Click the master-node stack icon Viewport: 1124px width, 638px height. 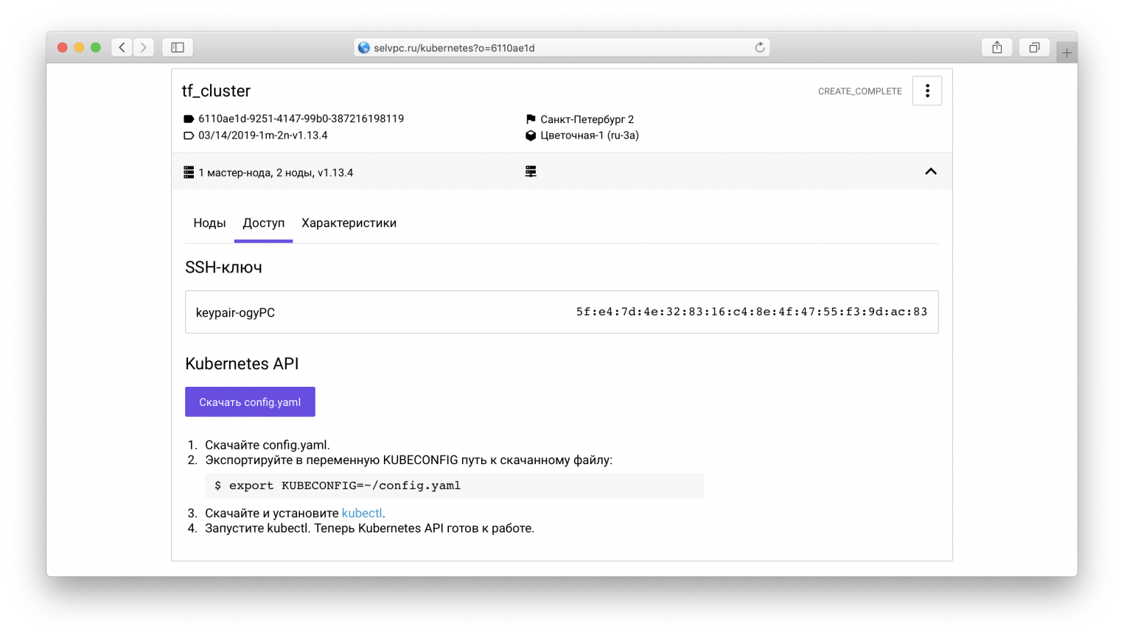(189, 172)
